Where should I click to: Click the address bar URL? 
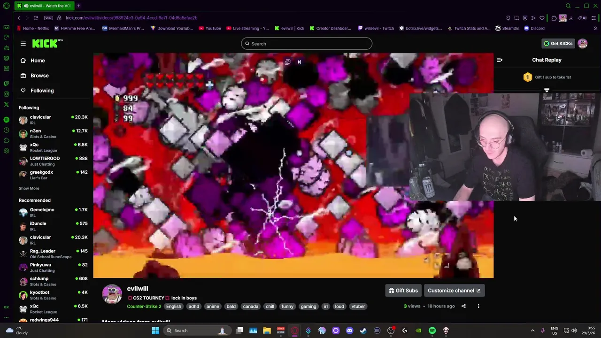(131, 18)
